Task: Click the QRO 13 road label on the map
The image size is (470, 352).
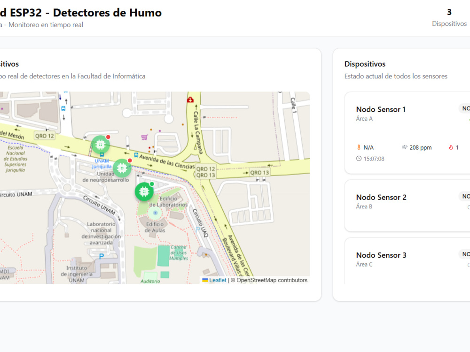Action: click(x=259, y=172)
